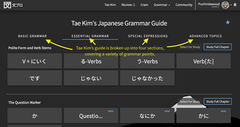
Task: Open the る-Verbs grammar card
Action: coord(91,61)
